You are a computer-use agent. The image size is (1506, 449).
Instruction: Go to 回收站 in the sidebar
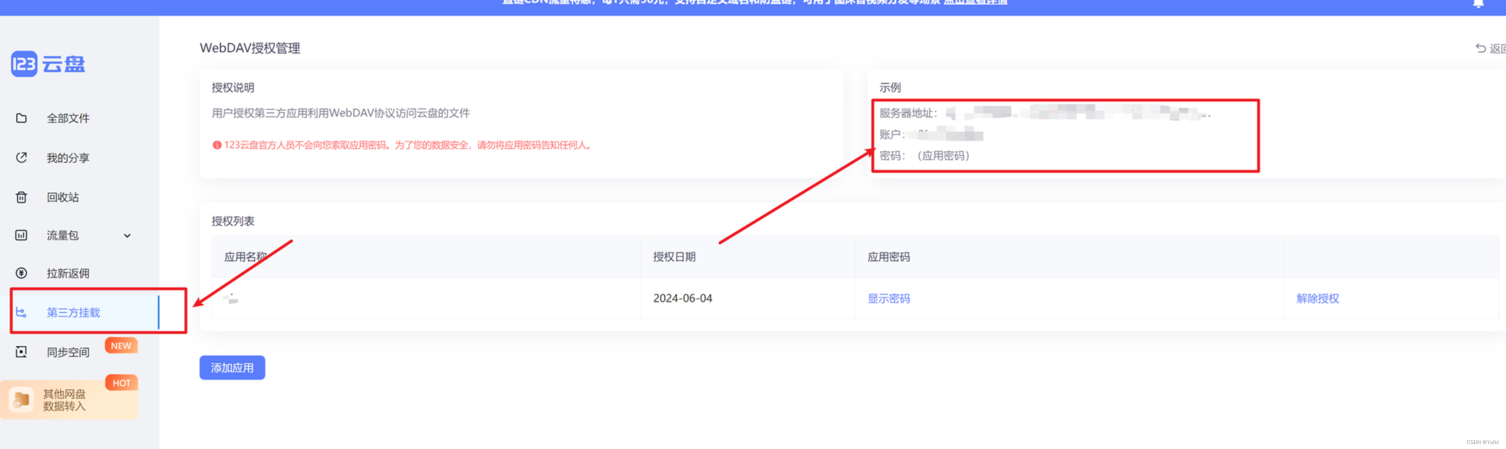tap(62, 197)
